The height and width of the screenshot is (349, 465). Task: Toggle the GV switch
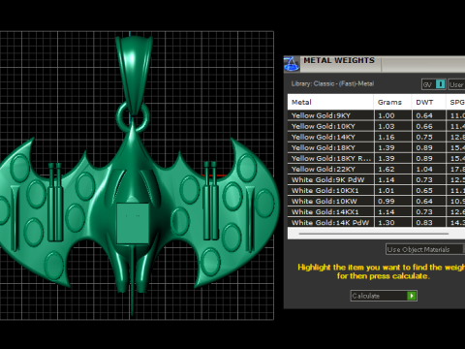click(434, 84)
